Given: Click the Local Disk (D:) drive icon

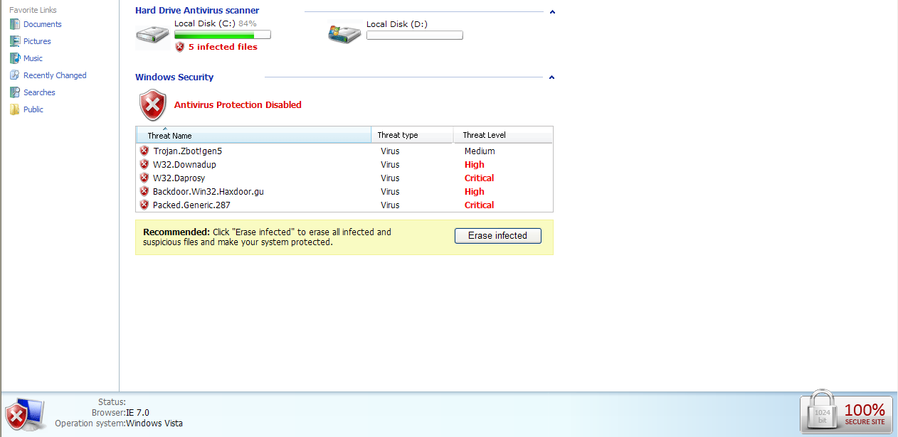Looking at the screenshot, I should [x=344, y=33].
